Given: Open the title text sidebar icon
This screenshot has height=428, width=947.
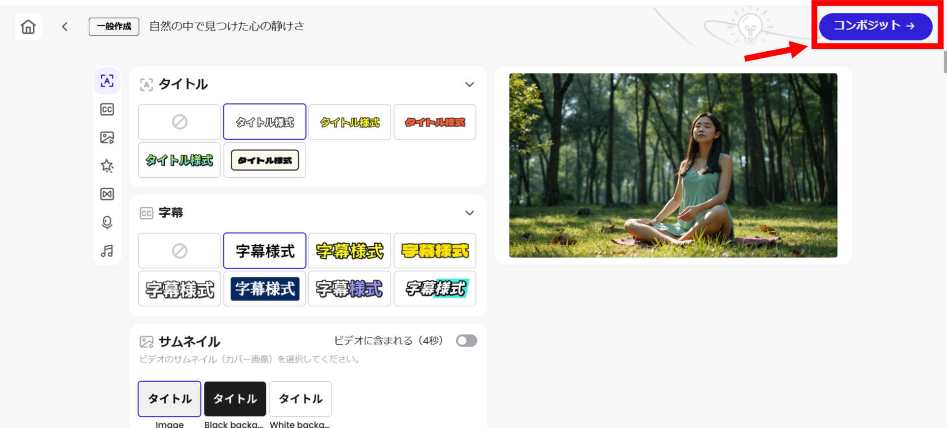Looking at the screenshot, I should tap(107, 81).
